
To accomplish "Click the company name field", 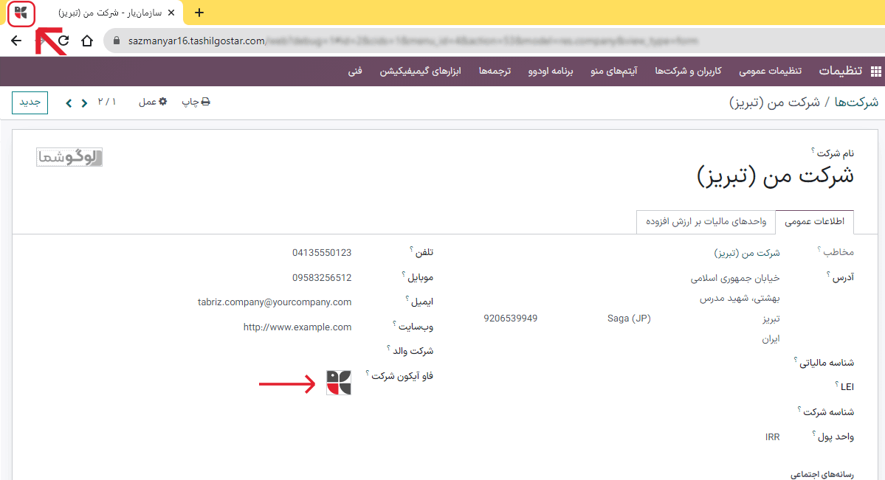I will pos(775,175).
